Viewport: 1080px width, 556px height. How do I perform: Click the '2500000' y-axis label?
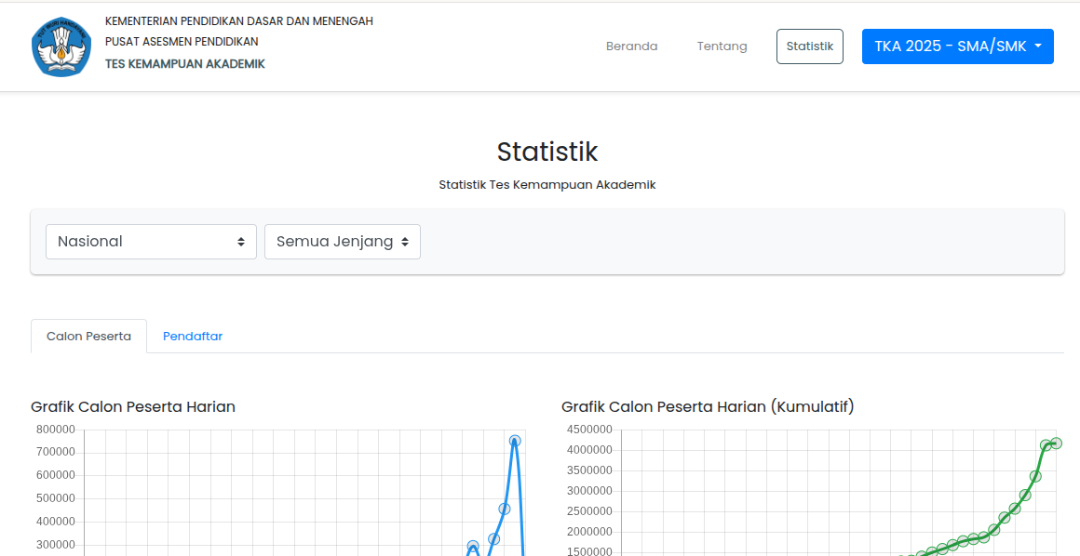click(589, 511)
